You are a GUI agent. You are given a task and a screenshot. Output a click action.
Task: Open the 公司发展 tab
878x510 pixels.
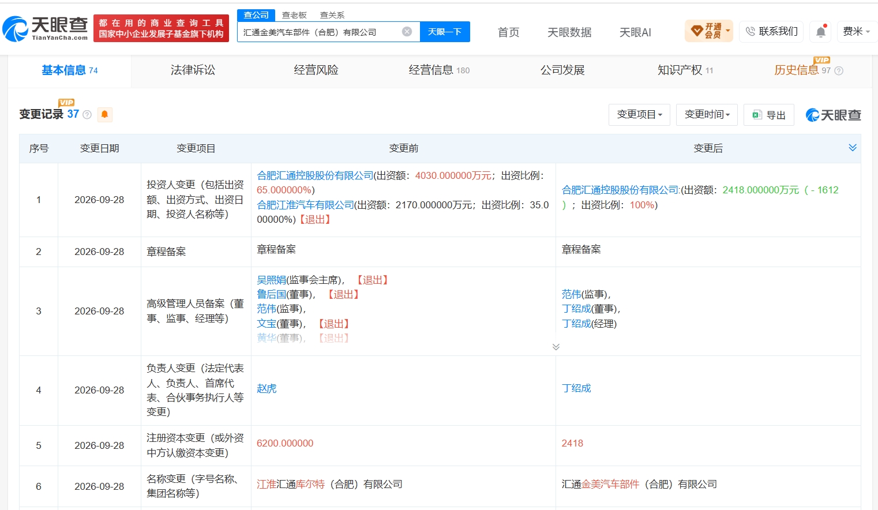(x=562, y=70)
